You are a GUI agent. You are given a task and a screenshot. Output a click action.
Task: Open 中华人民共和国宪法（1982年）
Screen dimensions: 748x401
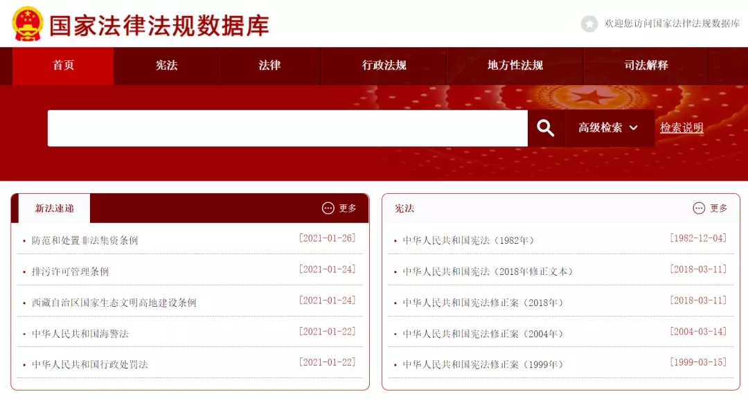point(468,240)
